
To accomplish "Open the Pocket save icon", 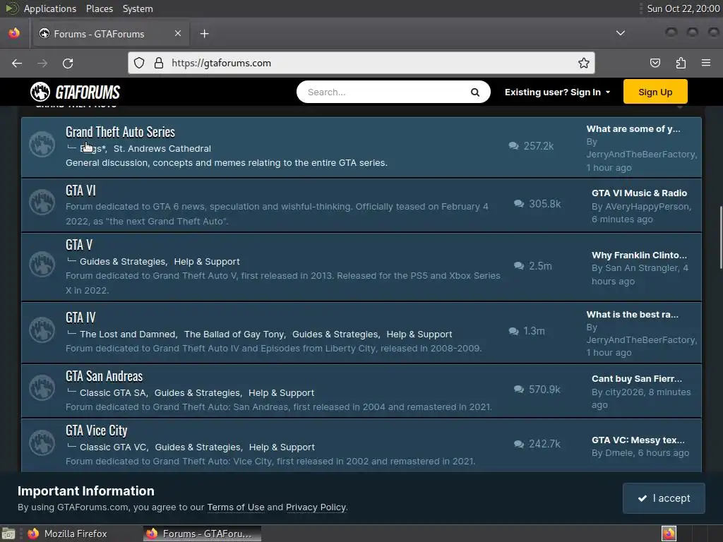I will coord(655,63).
